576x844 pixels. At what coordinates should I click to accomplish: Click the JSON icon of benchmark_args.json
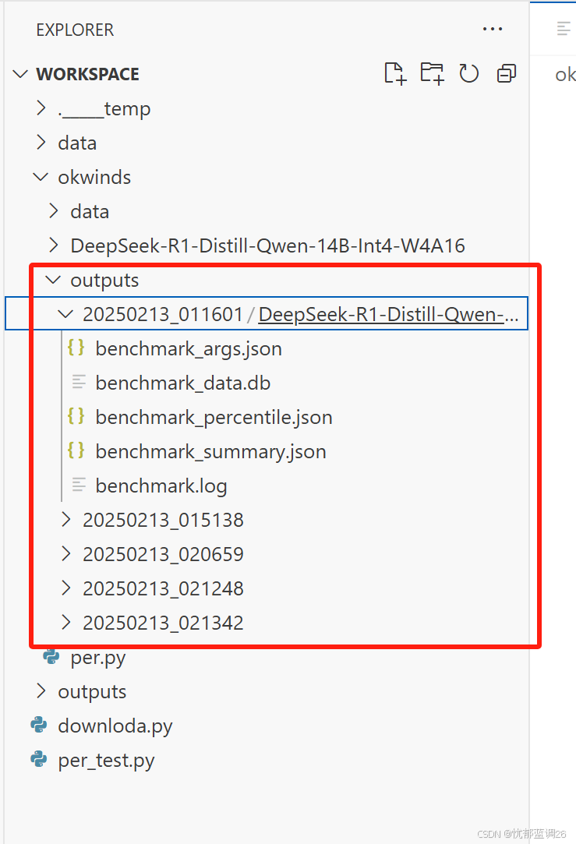coord(76,348)
